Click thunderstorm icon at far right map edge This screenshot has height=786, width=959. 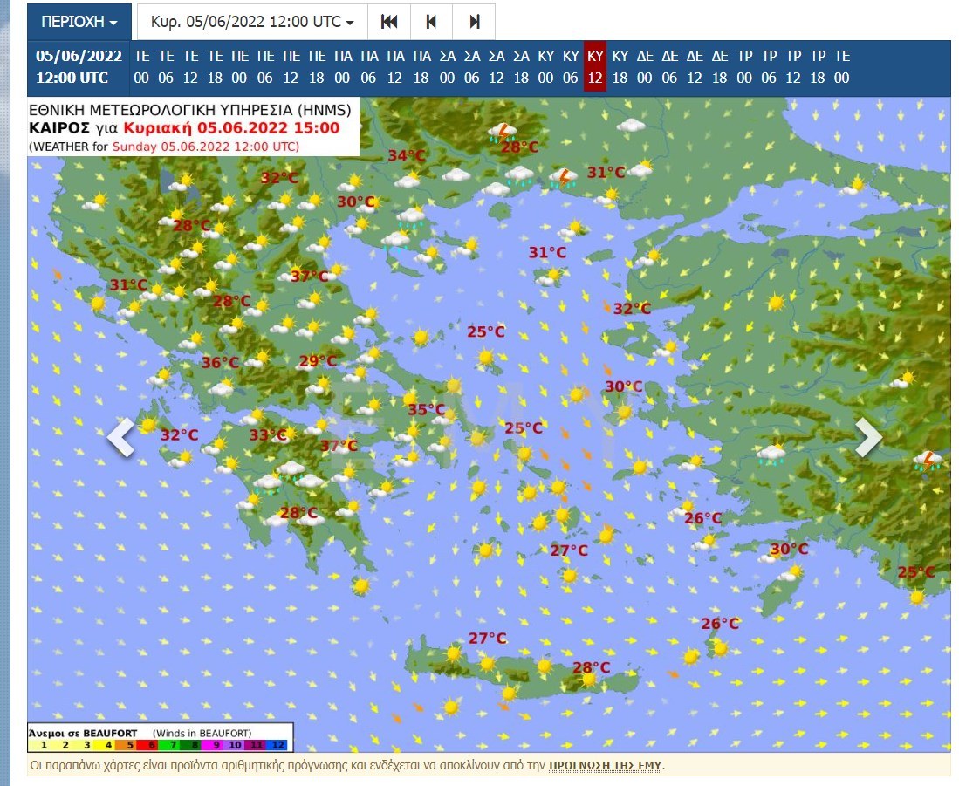click(x=928, y=460)
